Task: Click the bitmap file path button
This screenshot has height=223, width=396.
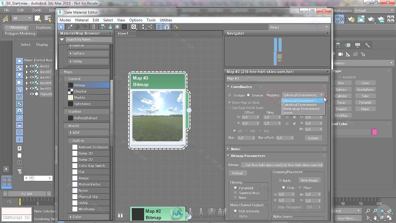Action: point(282,165)
